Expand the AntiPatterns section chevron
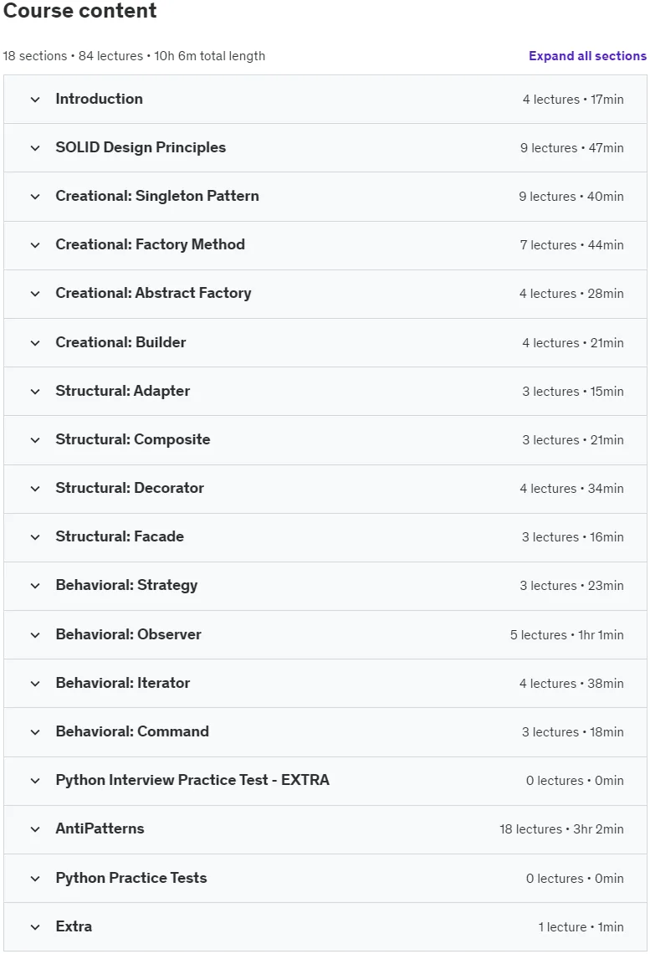 35,829
